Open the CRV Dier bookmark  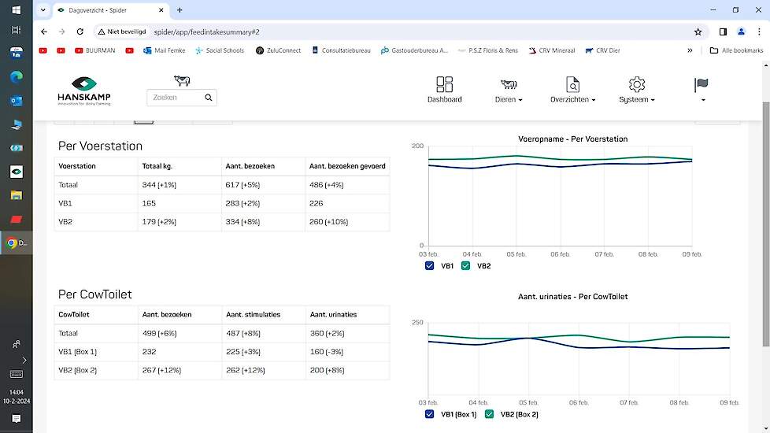pyautogui.click(x=602, y=50)
